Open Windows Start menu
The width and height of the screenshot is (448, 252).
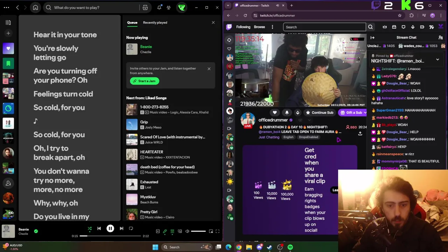(x=155, y=247)
